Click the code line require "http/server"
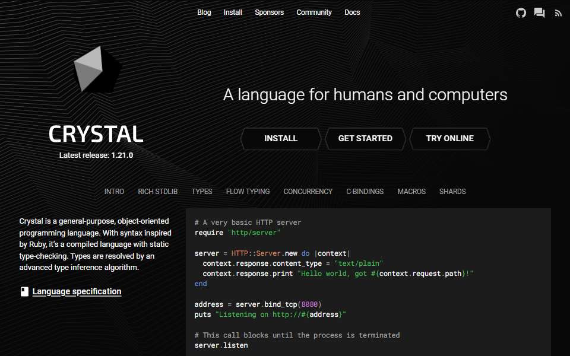This screenshot has height=356, width=570. pyautogui.click(x=237, y=233)
